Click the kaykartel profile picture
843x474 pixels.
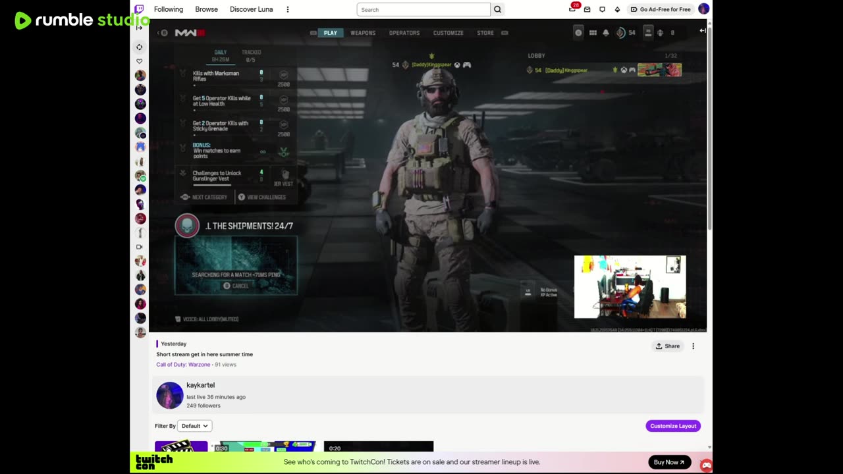click(169, 395)
